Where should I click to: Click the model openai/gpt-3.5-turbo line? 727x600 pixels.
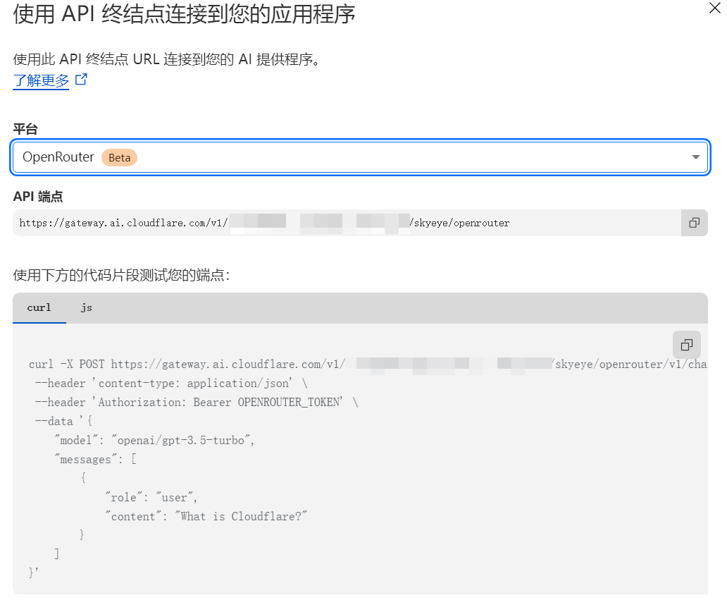pos(154,441)
